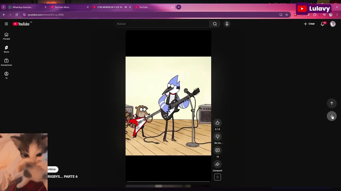Click the install app icon in address bar
This screenshot has width=341, height=191.
(x=281, y=15)
